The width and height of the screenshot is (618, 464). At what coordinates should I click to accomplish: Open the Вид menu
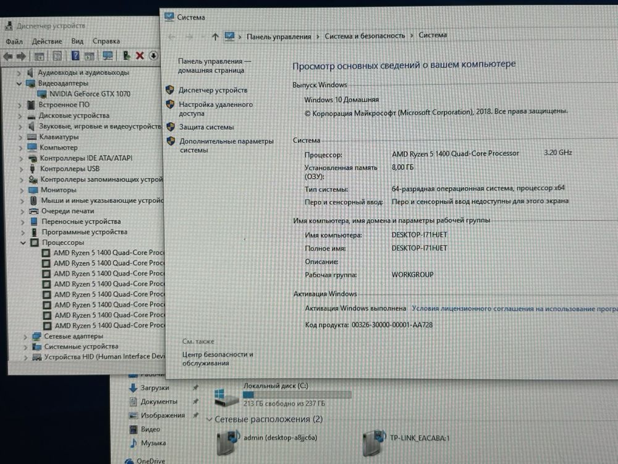click(77, 41)
